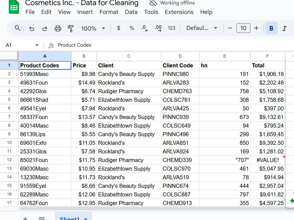Viewport: 294px width, 220px height.
Task: Format as currency with dollar icon
Action: click(118, 28)
